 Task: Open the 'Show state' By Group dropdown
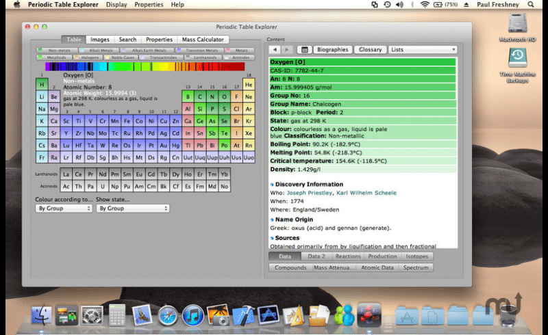(133, 209)
